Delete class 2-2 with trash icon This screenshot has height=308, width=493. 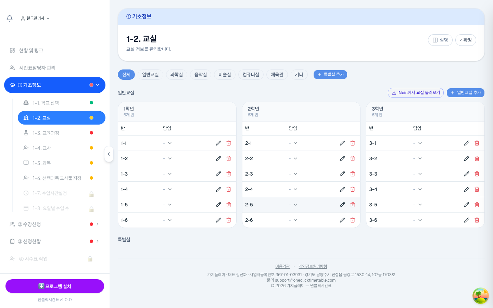click(353, 158)
